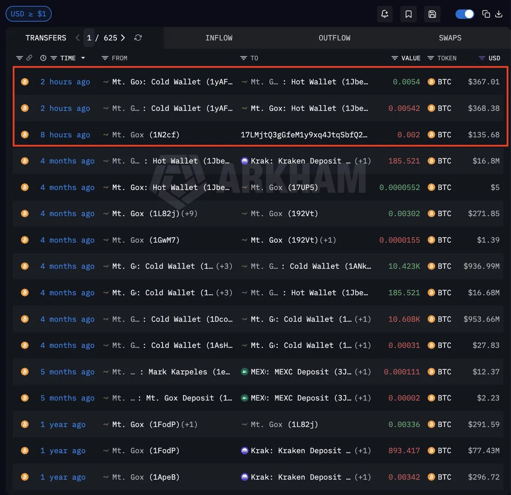Open the 17LMjtQ3gGfeM1y9xq4JtqSbfQ2 address link
The height and width of the screenshot is (495, 511).
pyautogui.click(x=304, y=135)
